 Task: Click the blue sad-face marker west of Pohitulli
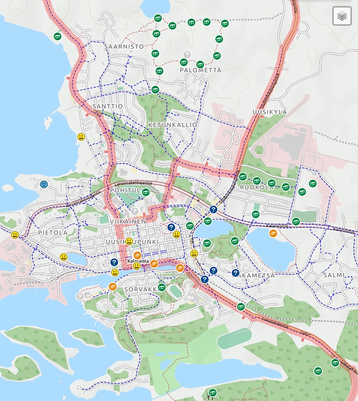pos(44,184)
